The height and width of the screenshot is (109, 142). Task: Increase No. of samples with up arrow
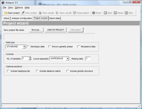(30, 57)
